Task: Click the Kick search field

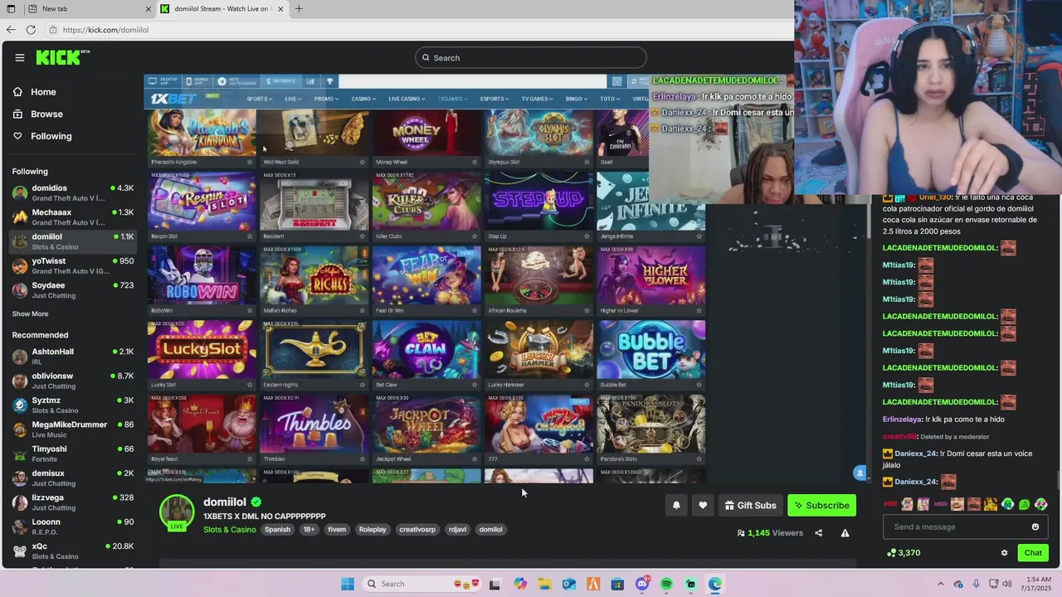Action: [x=531, y=57]
